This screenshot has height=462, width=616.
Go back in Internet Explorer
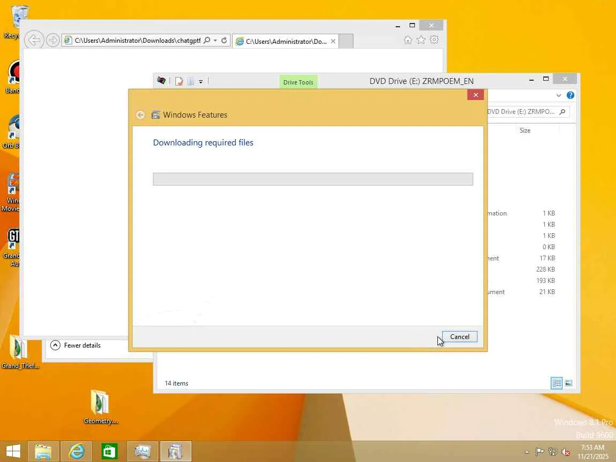tap(34, 40)
